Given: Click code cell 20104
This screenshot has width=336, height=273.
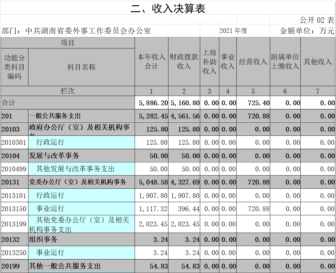Looking at the screenshot, I should pyautogui.click(x=14, y=156).
